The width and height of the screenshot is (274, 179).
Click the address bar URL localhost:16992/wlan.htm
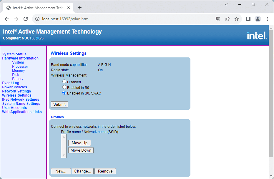(x=65, y=19)
